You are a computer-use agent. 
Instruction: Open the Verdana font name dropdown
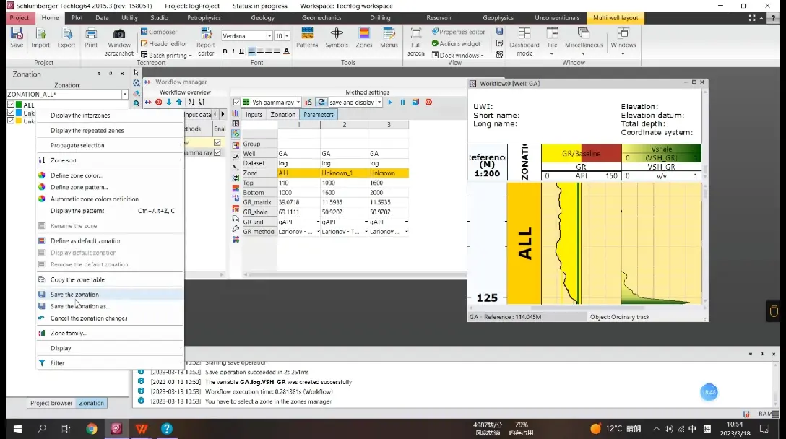[269, 36]
